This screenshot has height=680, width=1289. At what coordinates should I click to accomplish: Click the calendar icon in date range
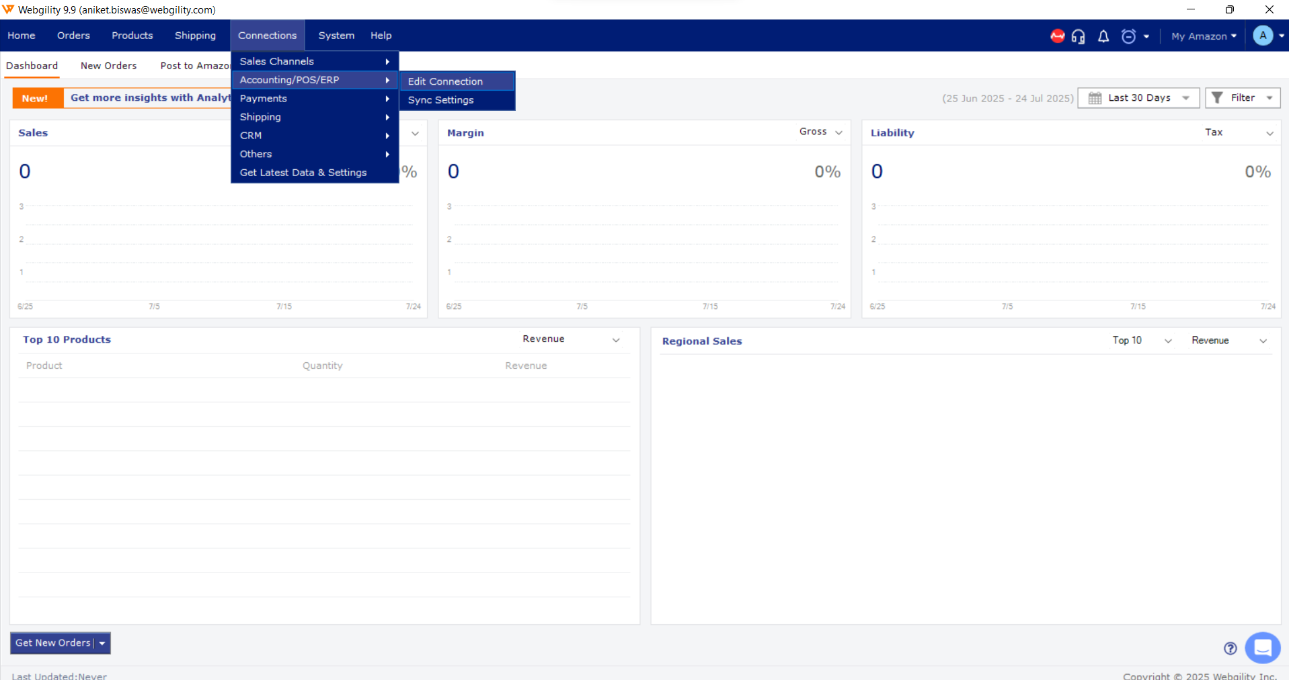point(1095,98)
